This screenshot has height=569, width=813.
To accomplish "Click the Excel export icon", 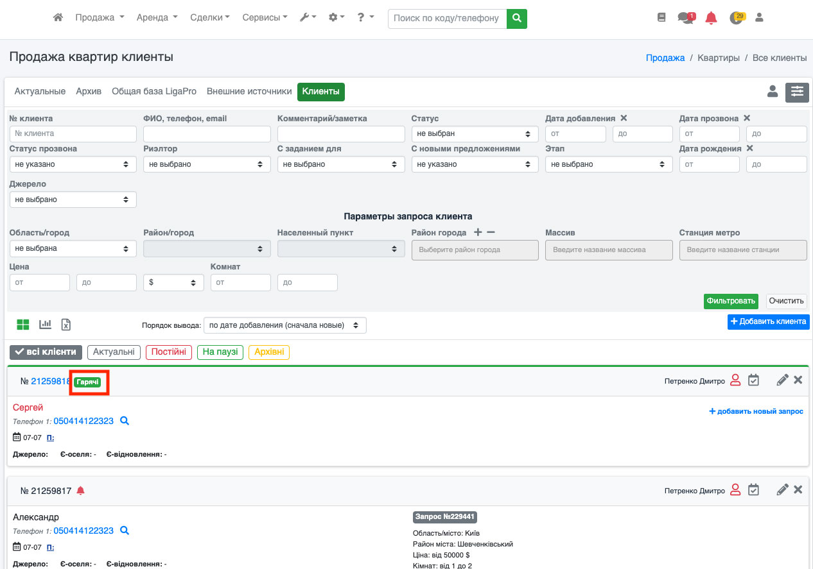I will coord(66,325).
